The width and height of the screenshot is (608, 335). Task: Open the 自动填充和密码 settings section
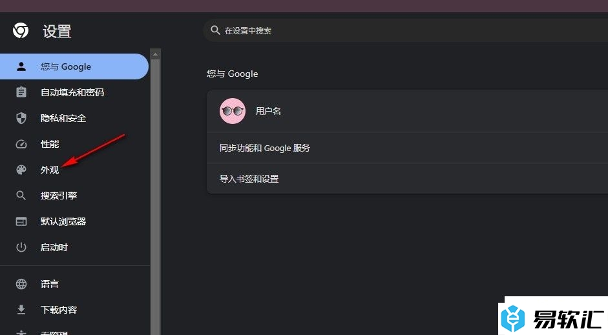pyautogui.click(x=74, y=92)
